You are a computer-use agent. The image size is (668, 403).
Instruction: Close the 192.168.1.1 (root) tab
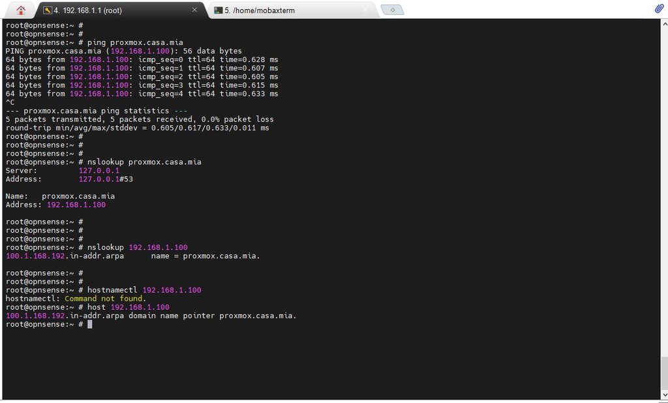194,10
